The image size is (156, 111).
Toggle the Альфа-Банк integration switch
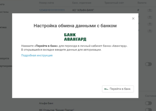pos(148,103)
